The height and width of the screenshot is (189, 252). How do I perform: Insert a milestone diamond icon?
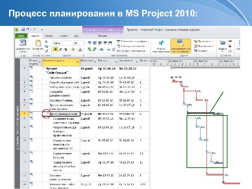click(x=230, y=46)
